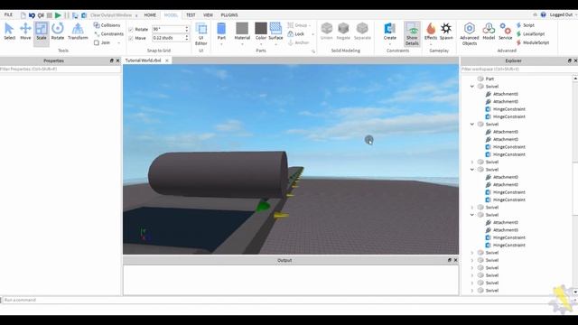Viewport: 578px width, 325px height.
Task: Add an Effects object
Action: click(x=431, y=31)
